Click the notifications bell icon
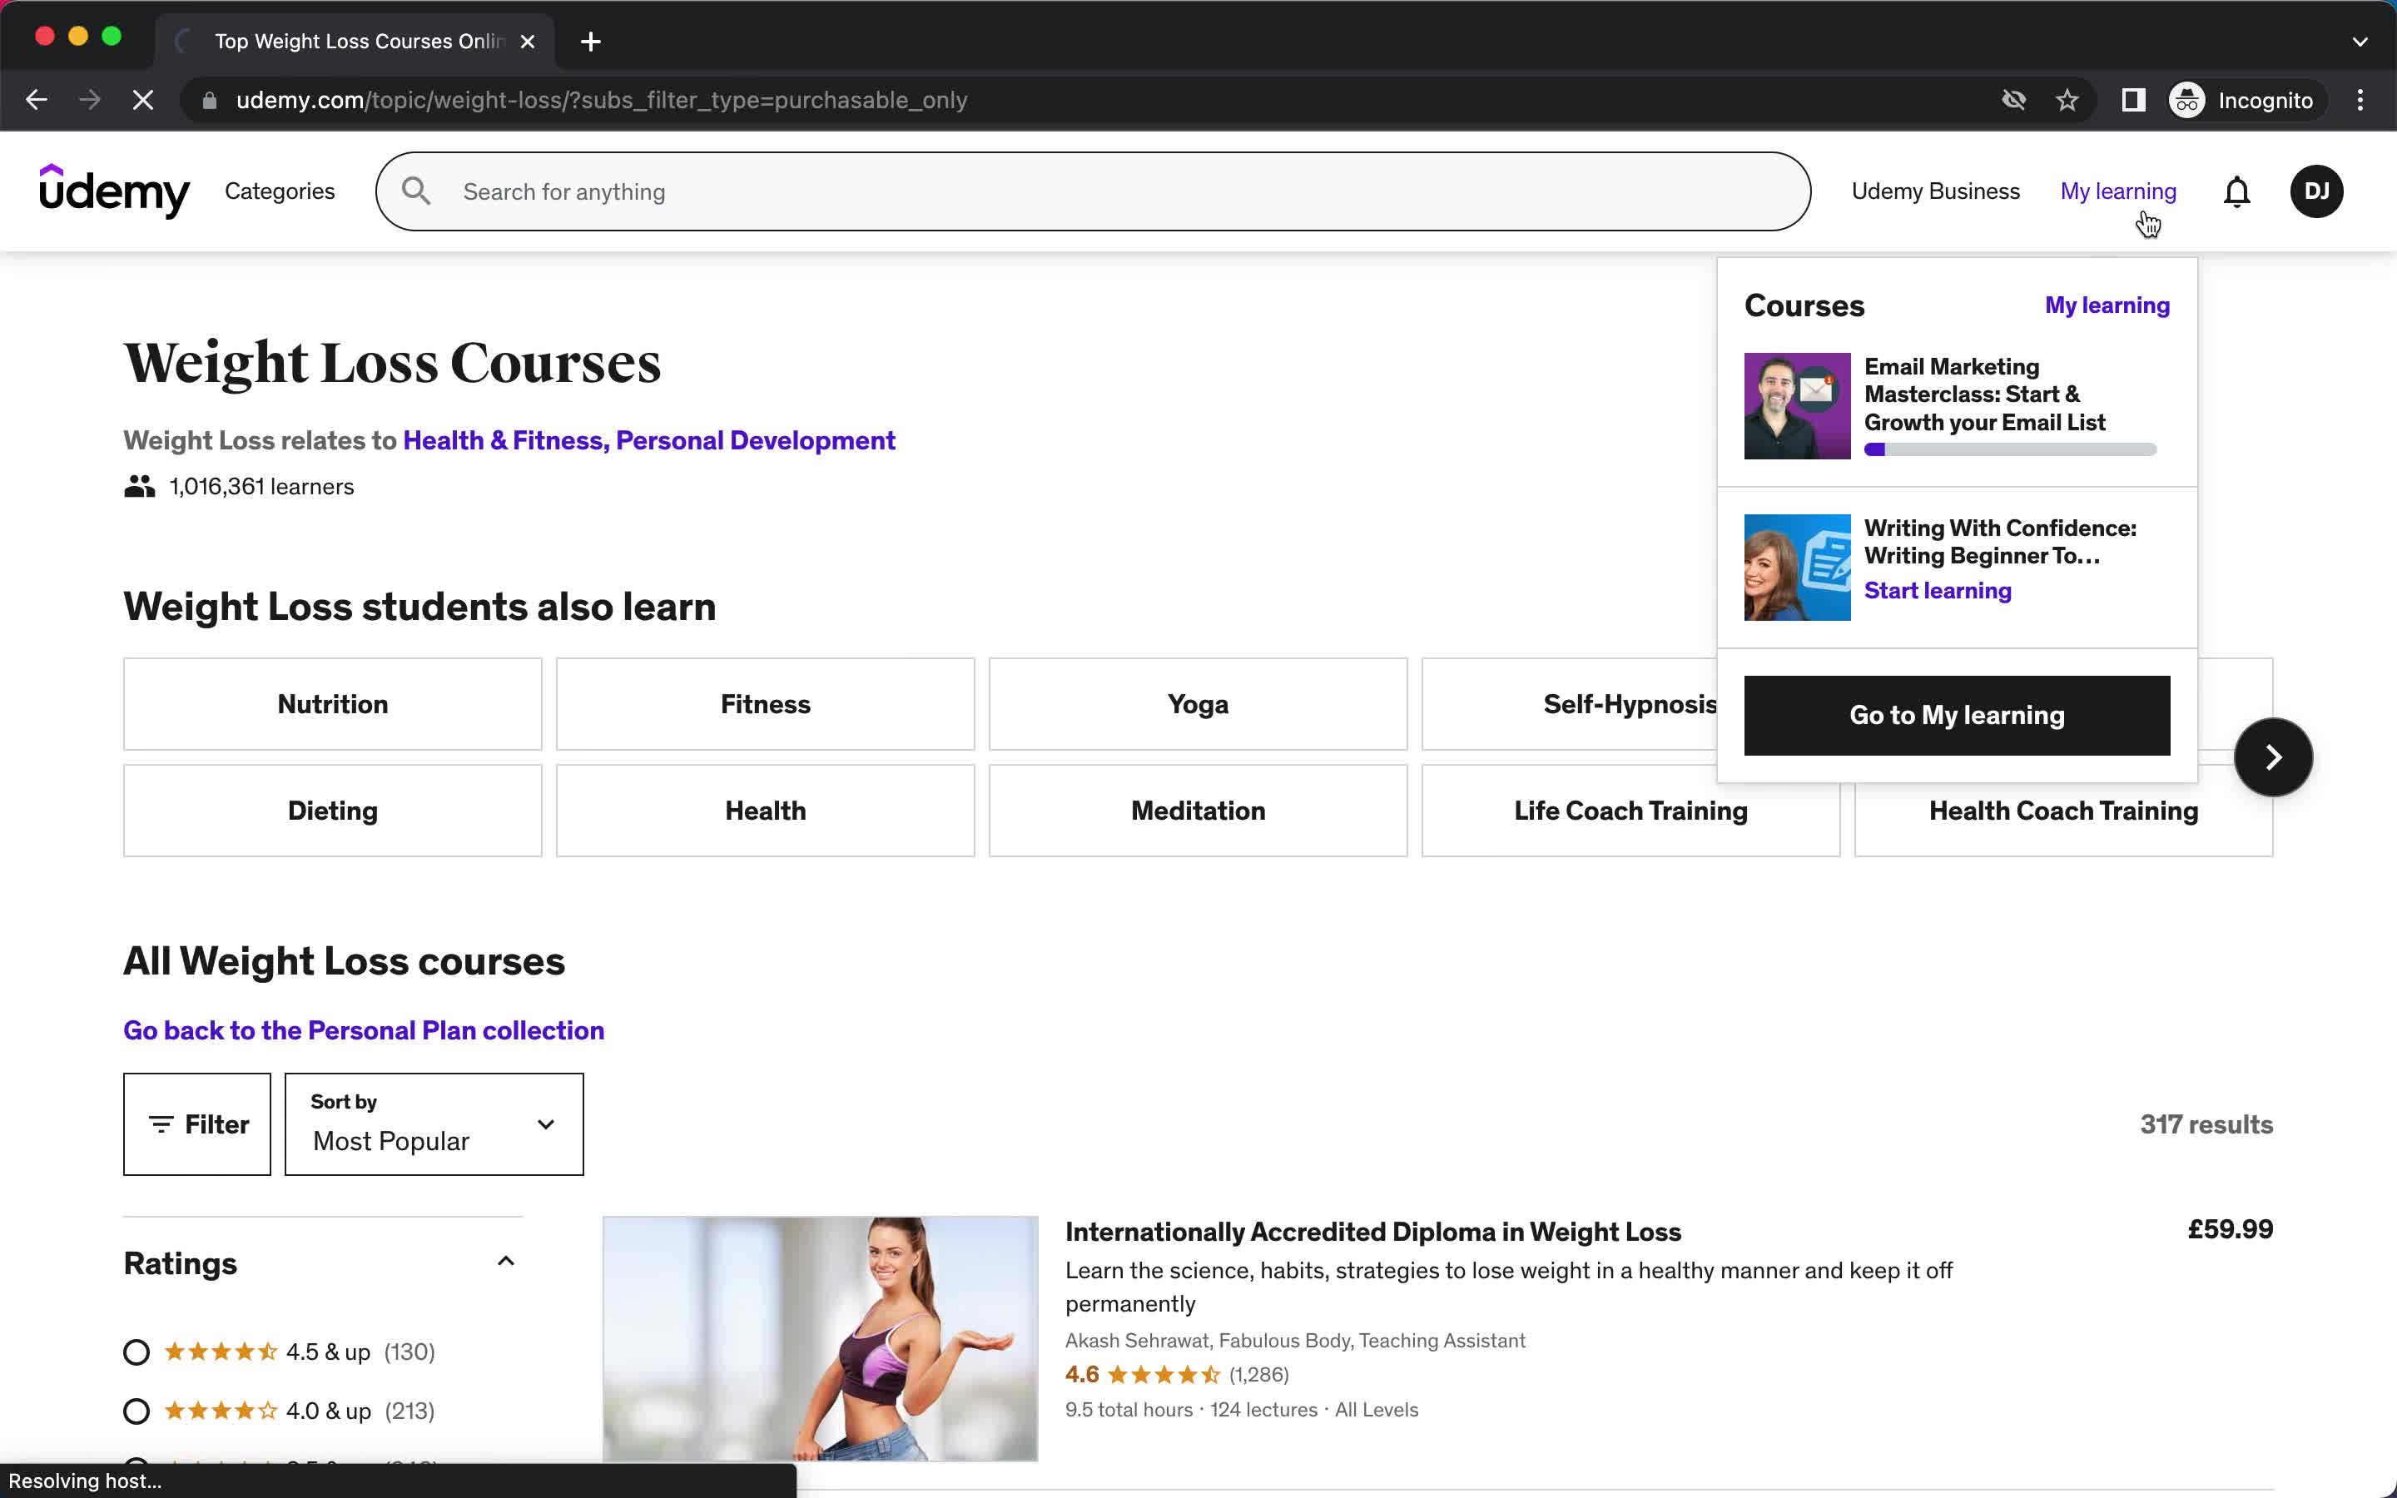 (2236, 191)
